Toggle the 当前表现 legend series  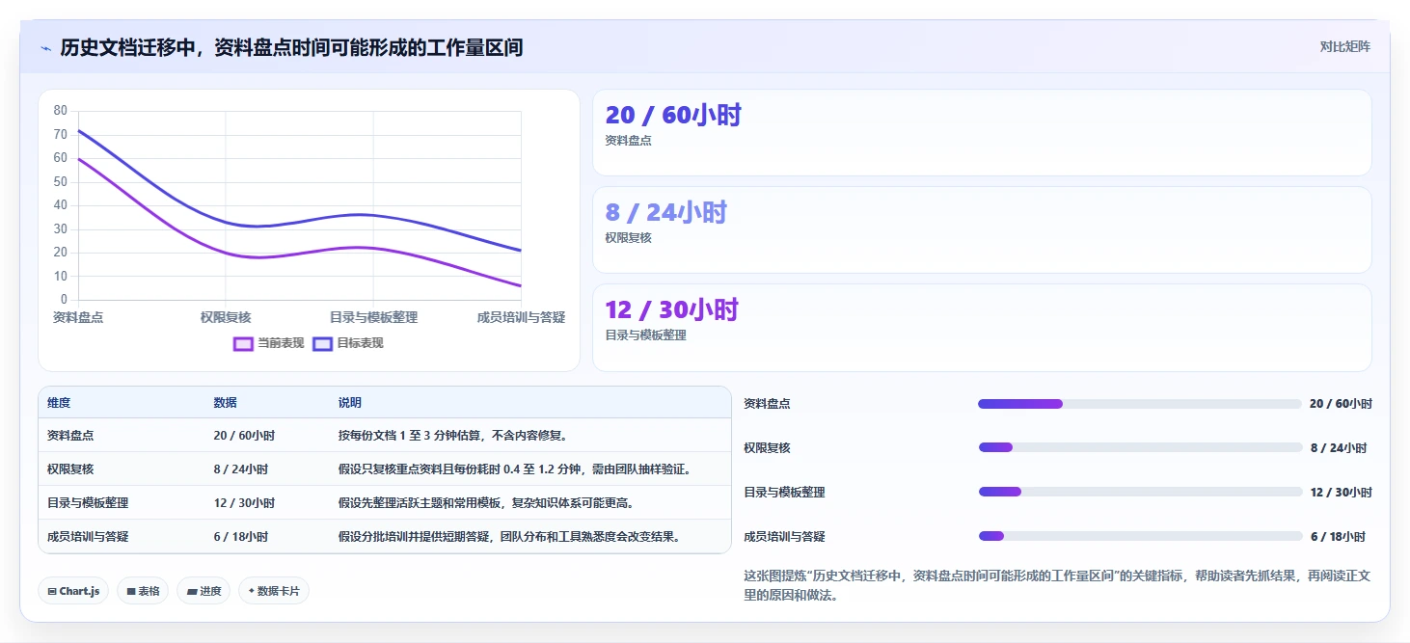point(269,343)
